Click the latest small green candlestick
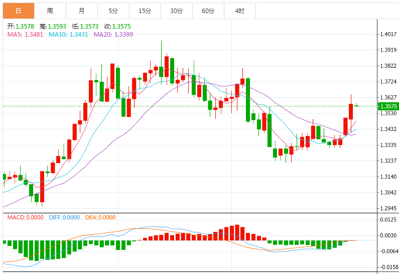This screenshot has height=274, width=399. pos(356,105)
